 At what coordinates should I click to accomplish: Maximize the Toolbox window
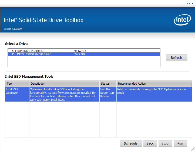pos(189,3)
